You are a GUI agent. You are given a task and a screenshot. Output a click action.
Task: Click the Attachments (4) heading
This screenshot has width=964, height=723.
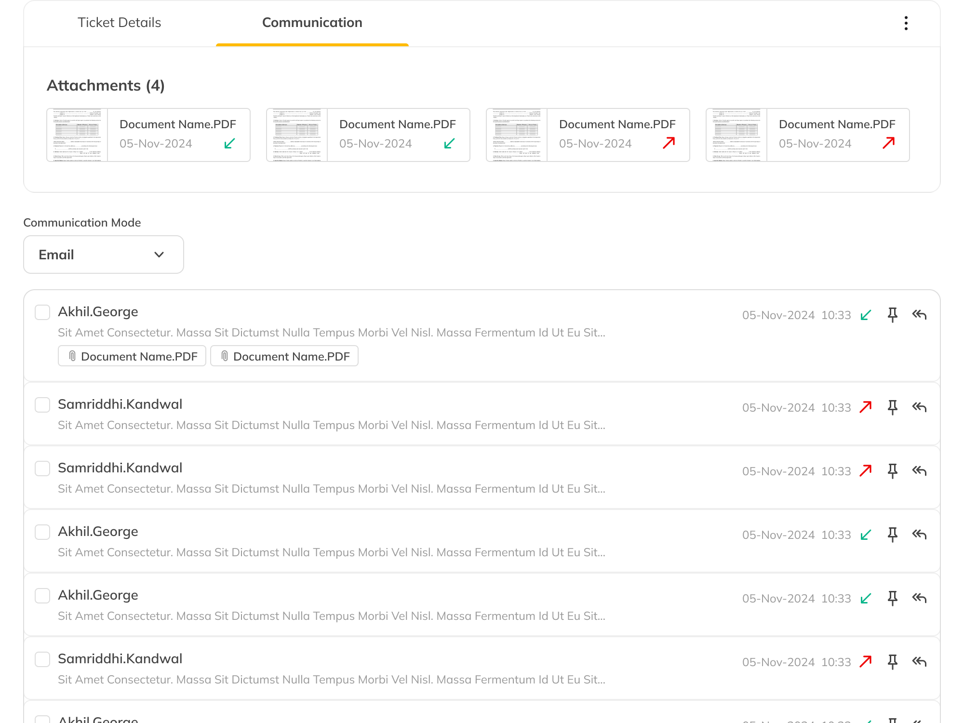click(106, 86)
